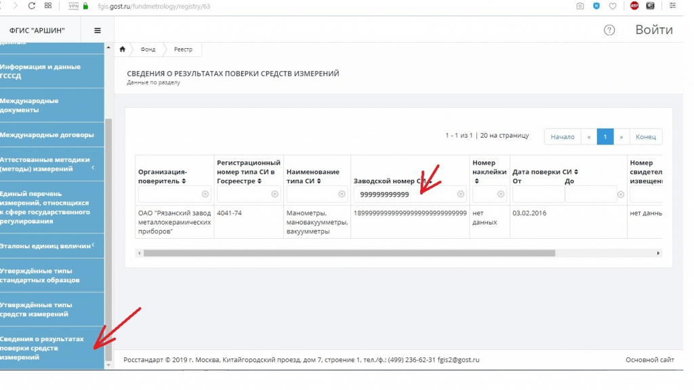694x390 pixels.
Task: Sort by Дата поверки СИ column
Action: (576, 172)
